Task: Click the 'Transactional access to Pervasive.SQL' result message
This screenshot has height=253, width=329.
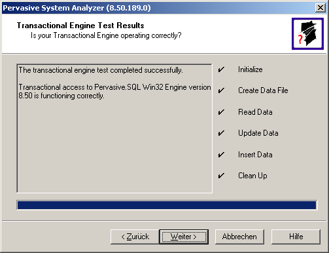Action: (114, 91)
